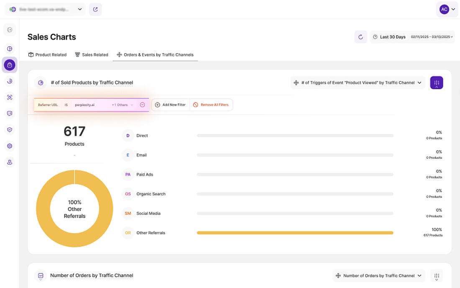This screenshot has height=288, width=460.
Task: Open the Number of Orders by Traffic Channel dropdown
Action: tap(379, 276)
